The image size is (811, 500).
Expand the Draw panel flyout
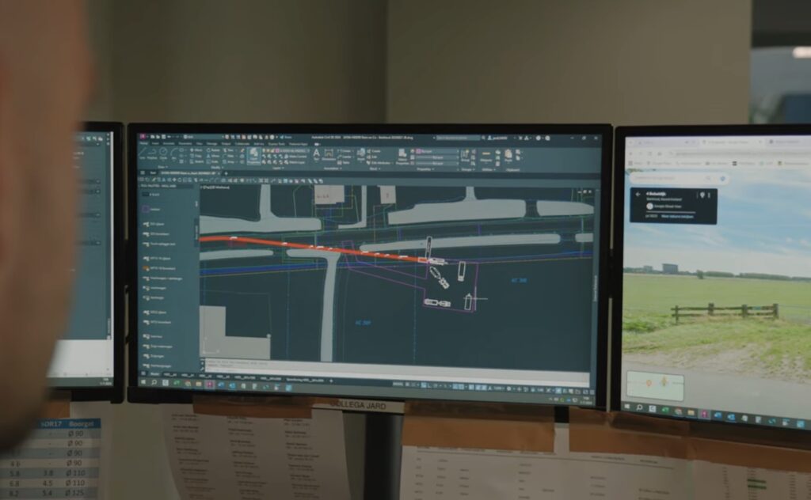point(162,168)
